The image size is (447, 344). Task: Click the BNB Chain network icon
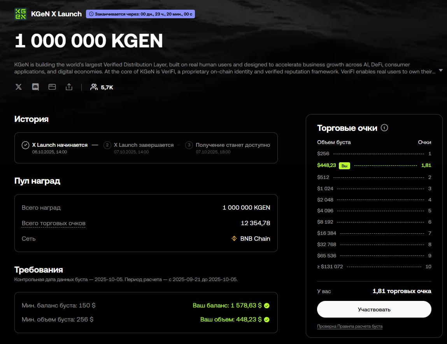click(234, 239)
